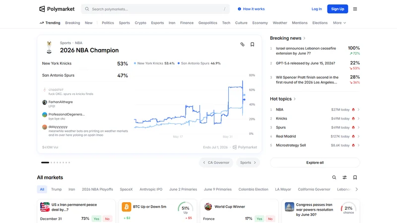Image resolution: width=397 pixels, height=223 pixels.
Task: Click the BTC 51% Up gauge
Action: [185, 209]
